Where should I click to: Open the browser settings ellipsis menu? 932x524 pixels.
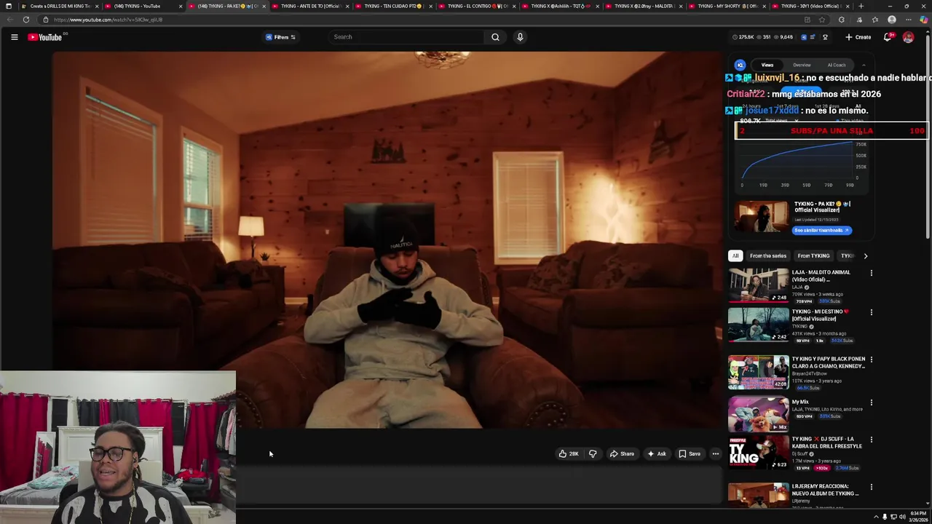[x=908, y=20]
